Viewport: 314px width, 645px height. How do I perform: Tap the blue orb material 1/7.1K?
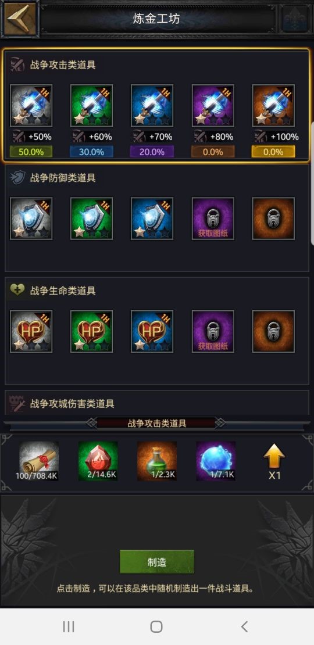pyautogui.click(x=216, y=461)
